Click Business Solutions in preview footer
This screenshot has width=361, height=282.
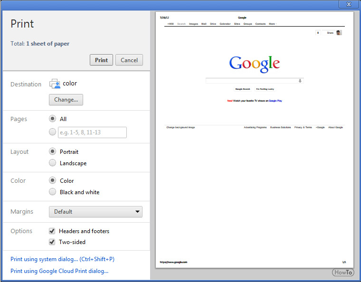tap(280, 127)
